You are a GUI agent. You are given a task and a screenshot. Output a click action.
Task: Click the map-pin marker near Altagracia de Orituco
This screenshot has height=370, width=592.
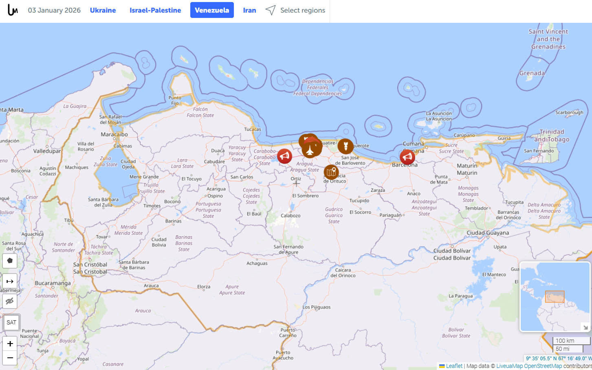pyautogui.click(x=331, y=172)
